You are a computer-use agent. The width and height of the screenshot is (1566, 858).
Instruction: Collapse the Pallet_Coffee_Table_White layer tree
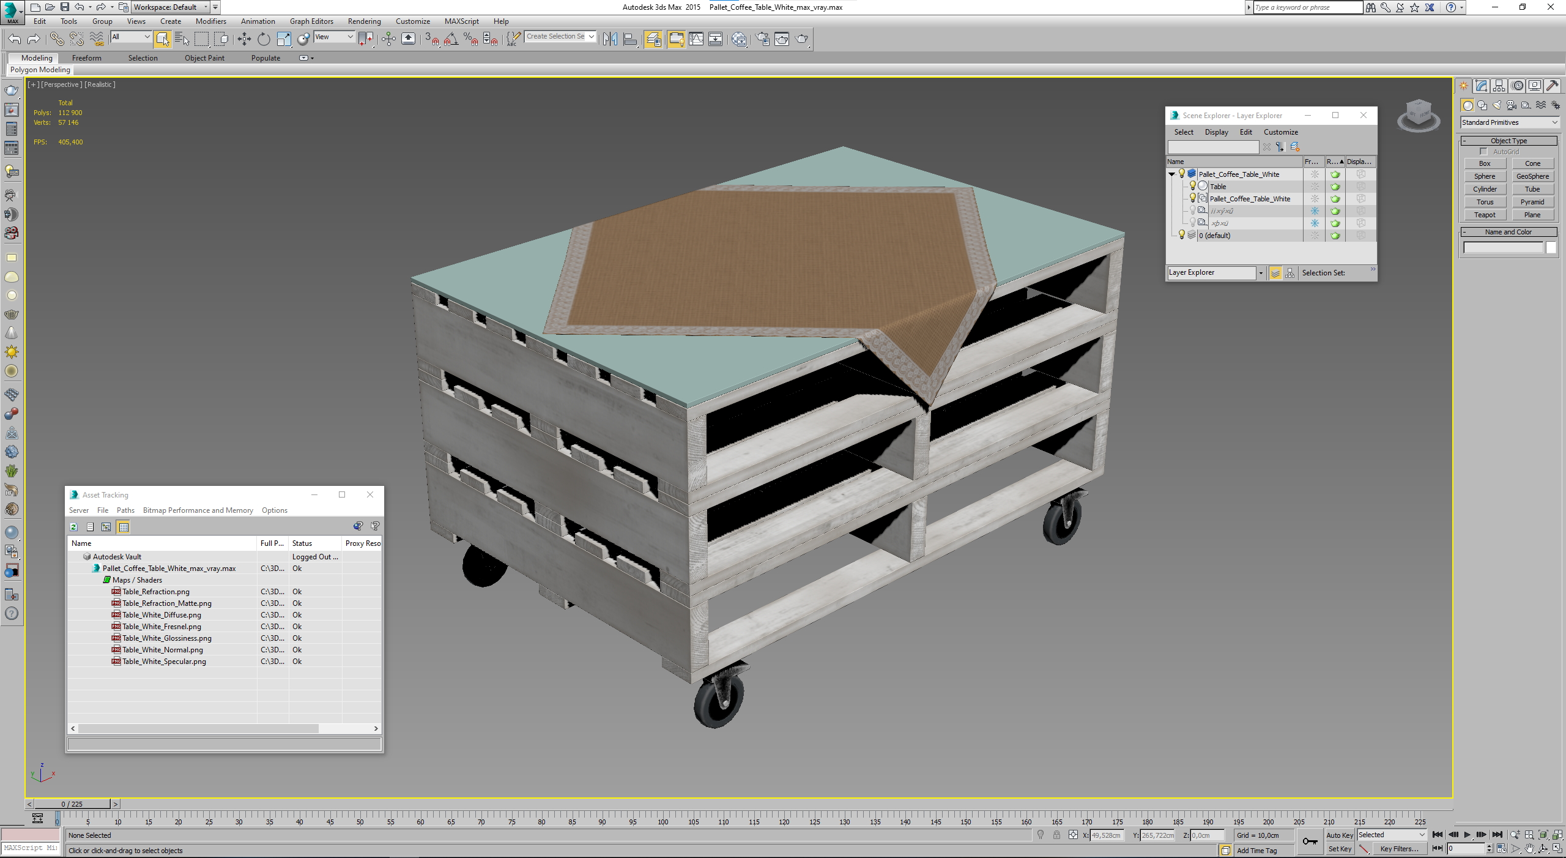pos(1171,174)
